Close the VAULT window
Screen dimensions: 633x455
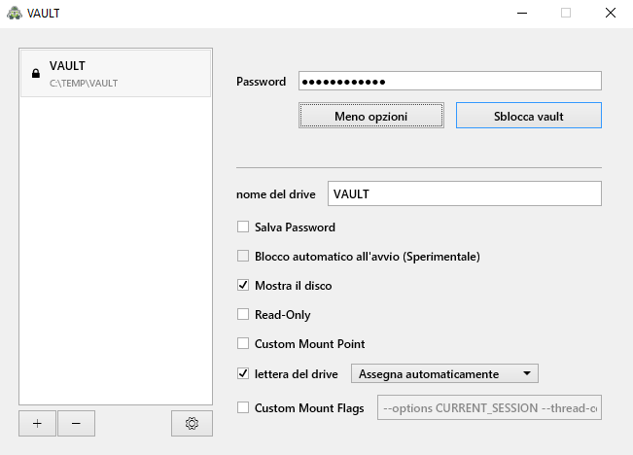point(611,13)
